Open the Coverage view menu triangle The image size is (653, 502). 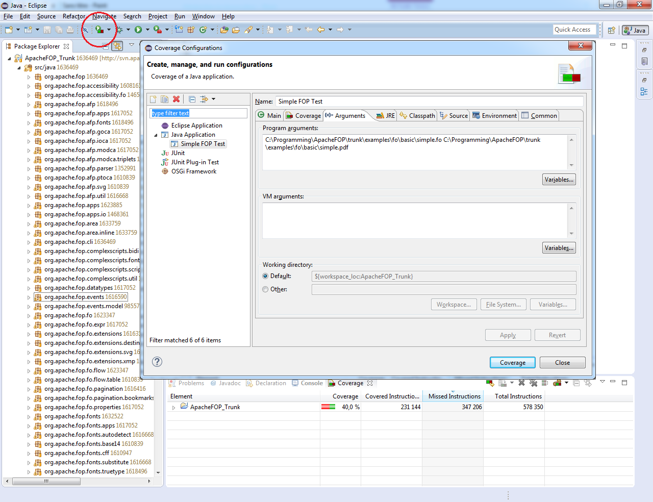click(602, 382)
